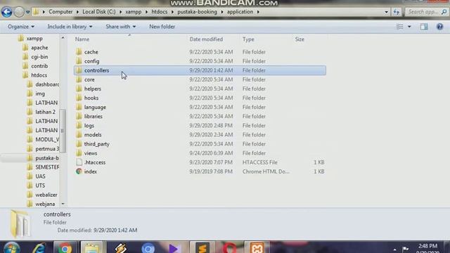Open the Help button
450x253 pixels.
pyautogui.click(x=439, y=27)
